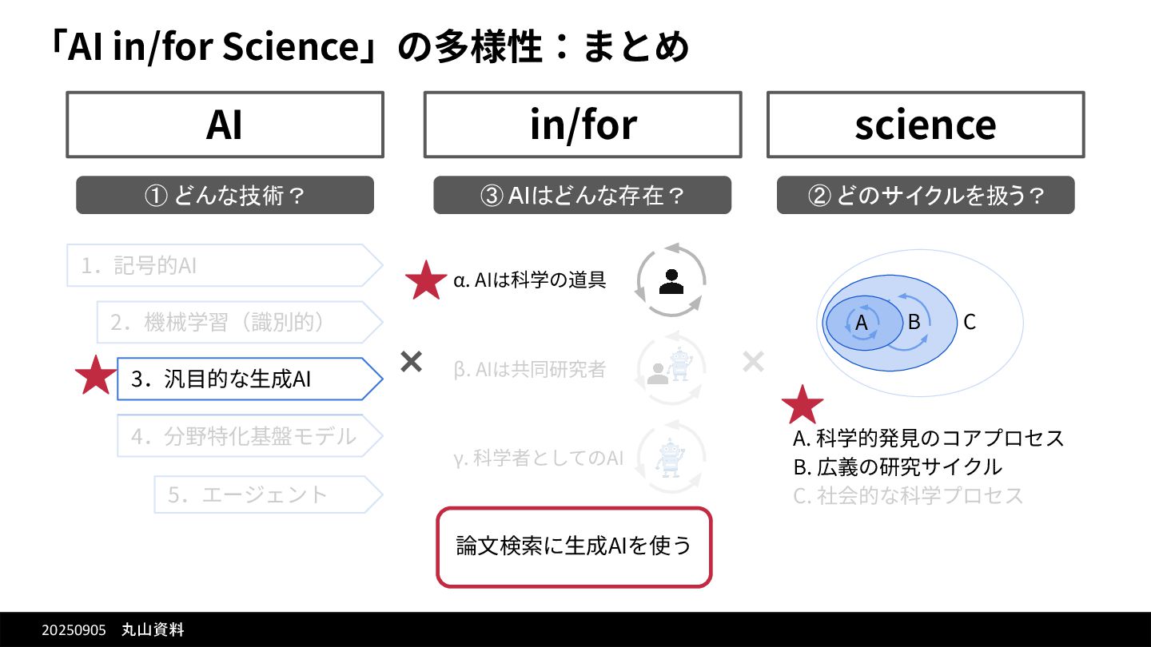Select the 5. エージェント arrow box
Image resolution: width=1151 pixels, height=647 pixels.
pos(269,494)
